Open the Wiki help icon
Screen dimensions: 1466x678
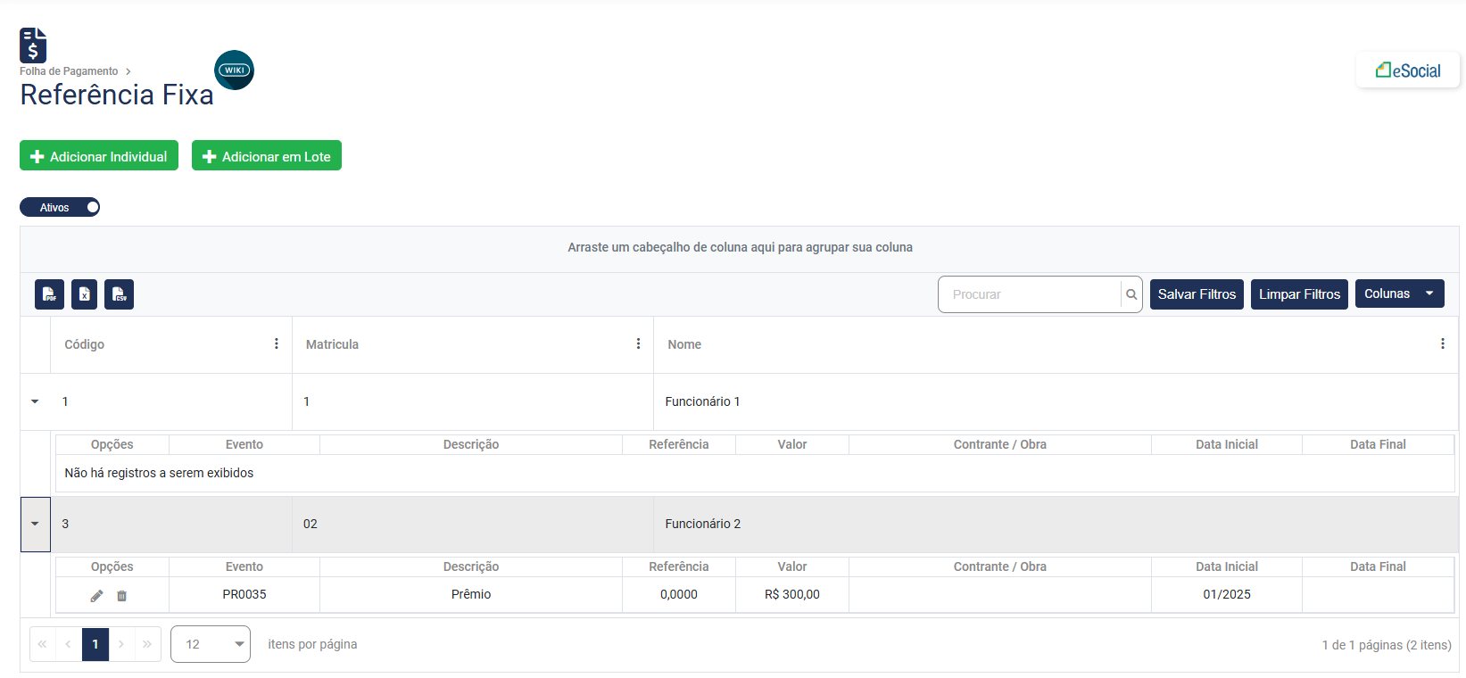234,70
